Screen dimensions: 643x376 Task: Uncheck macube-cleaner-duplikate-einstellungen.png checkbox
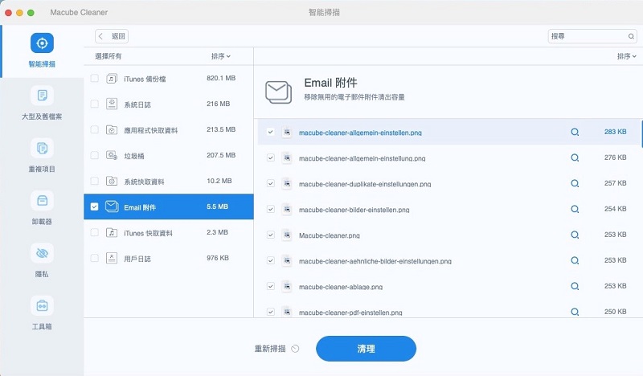pyautogui.click(x=270, y=183)
